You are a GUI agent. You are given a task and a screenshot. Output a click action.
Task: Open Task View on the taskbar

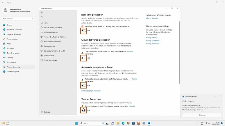point(107,123)
